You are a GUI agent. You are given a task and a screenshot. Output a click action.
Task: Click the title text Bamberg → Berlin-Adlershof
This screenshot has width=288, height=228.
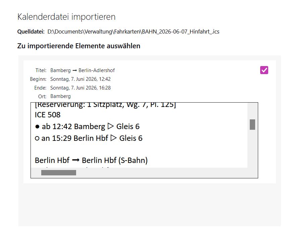[x=82, y=70]
